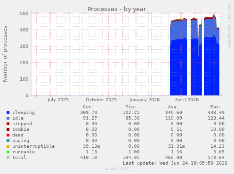The image size is (234, 174).
Task: Click sleeping minimum value 102.25
Action: point(131,113)
